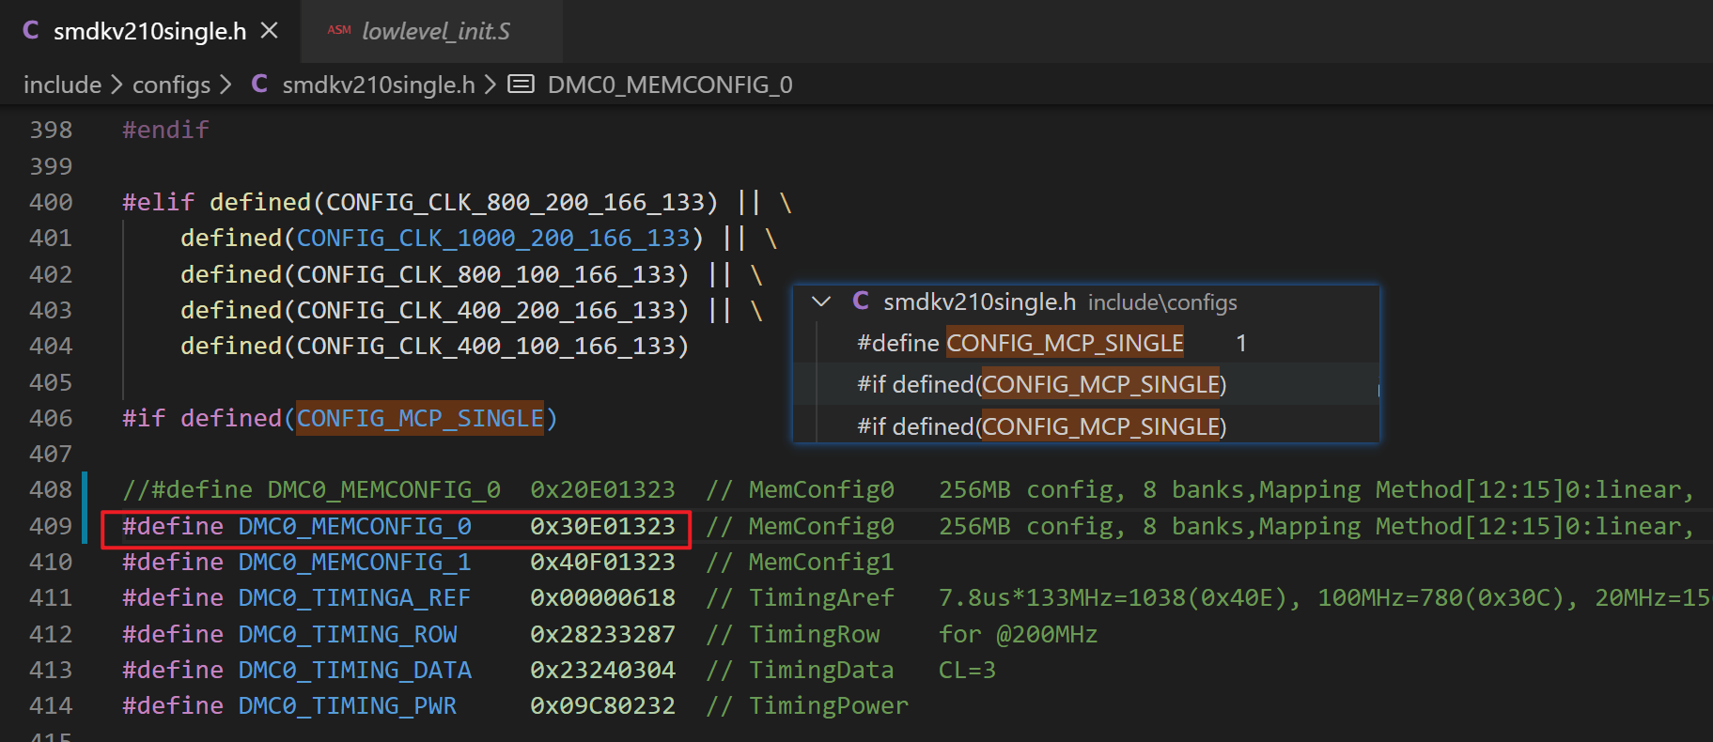The width and height of the screenshot is (1713, 742).
Task: Click the value 0x00000618
Action: (x=602, y=597)
